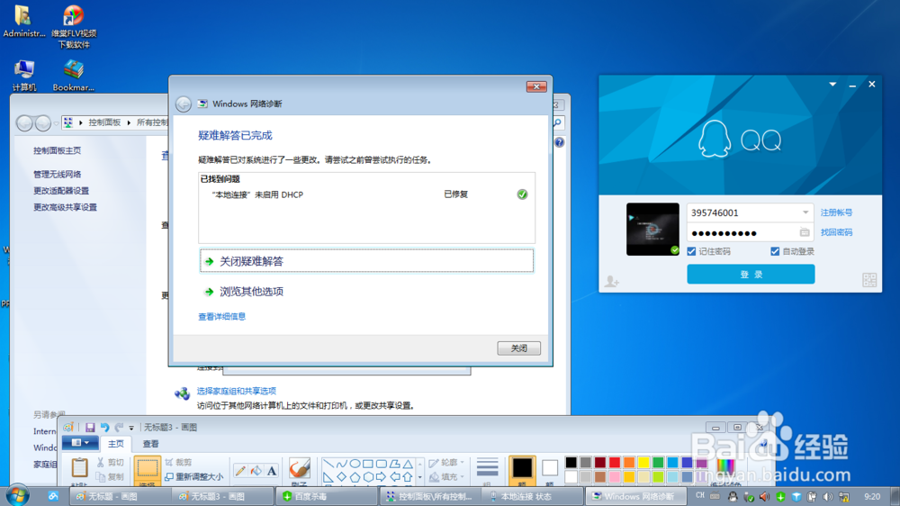Toggle QQ auto login checkbox
This screenshot has width=900, height=506.
coord(775,251)
